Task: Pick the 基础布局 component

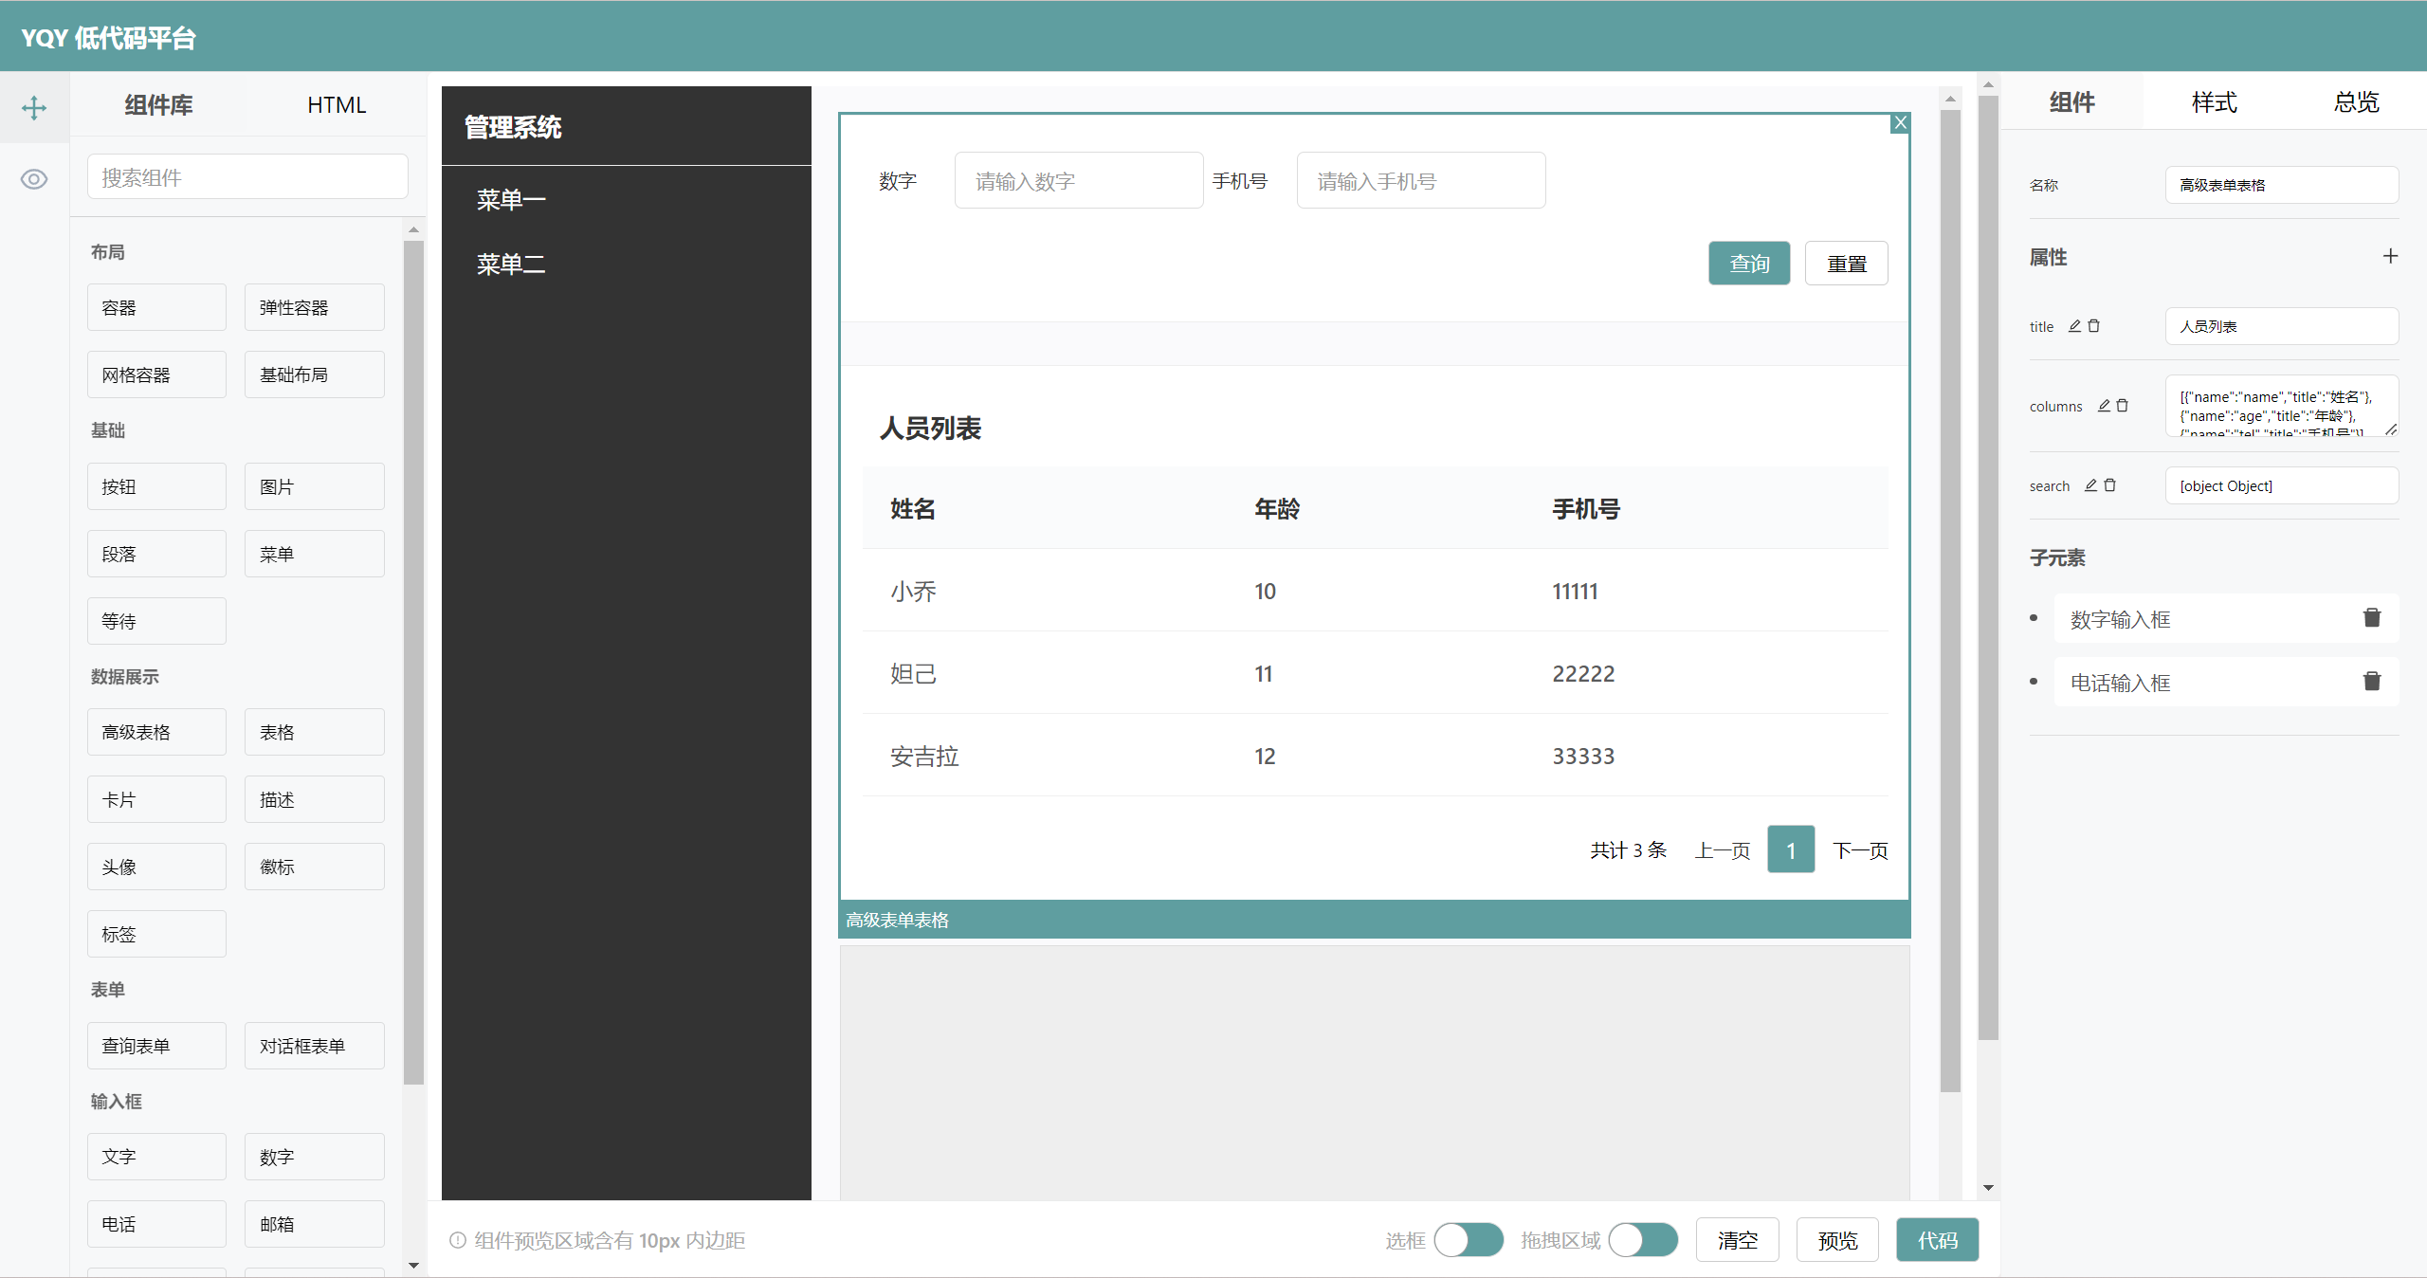Action: pyautogui.click(x=314, y=374)
